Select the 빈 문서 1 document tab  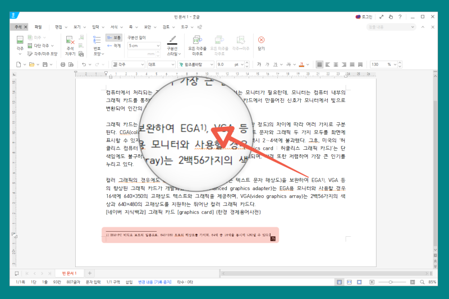pyautogui.click(x=70, y=273)
